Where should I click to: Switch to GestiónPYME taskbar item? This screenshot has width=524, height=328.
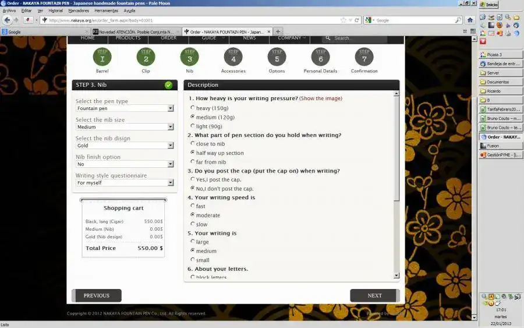click(x=501, y=155)
